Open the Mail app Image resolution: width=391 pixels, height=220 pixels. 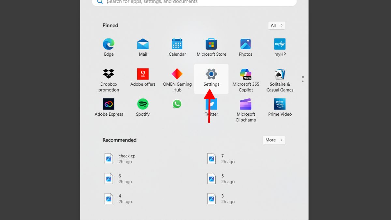click(x=143, y=47)
